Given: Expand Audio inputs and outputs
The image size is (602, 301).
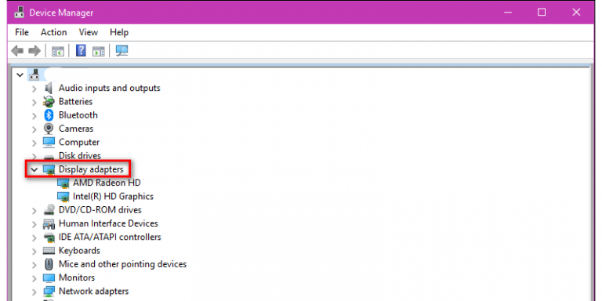Looking at the screenshot, I should click(34, 89).
